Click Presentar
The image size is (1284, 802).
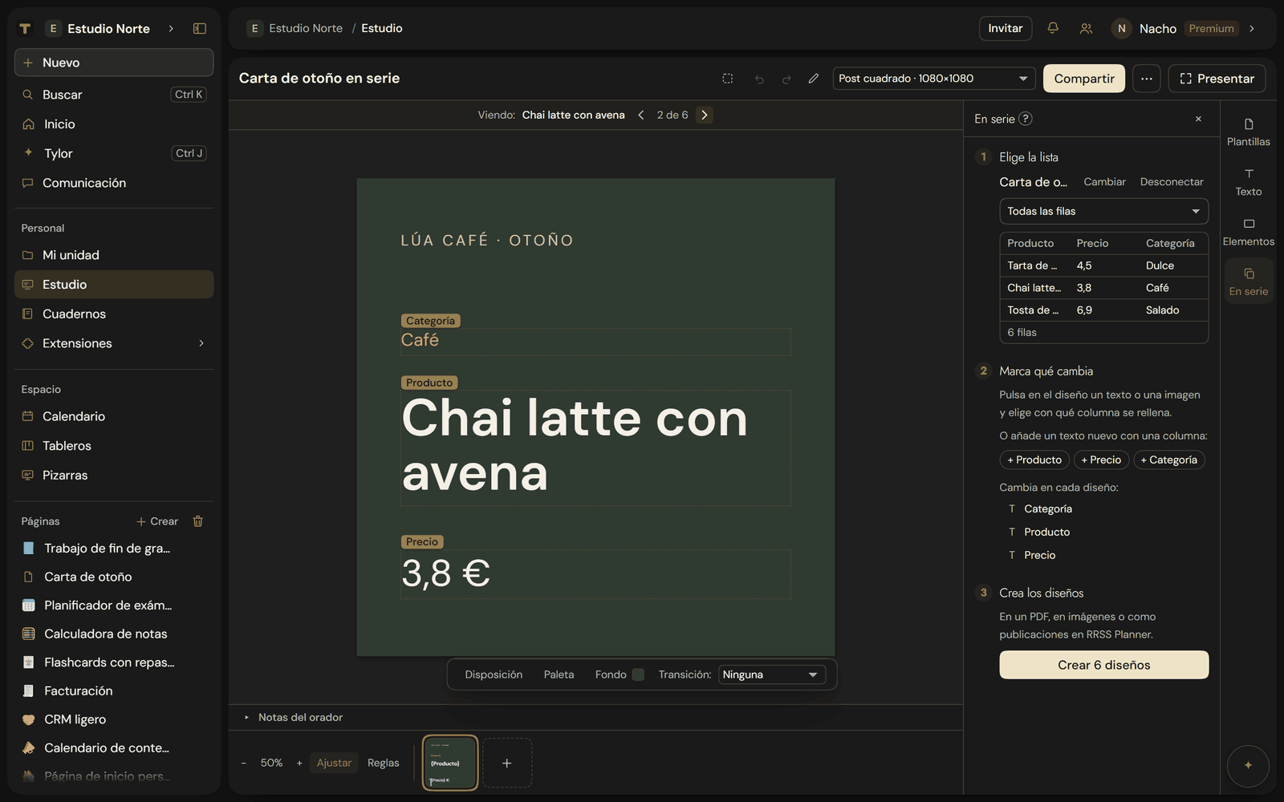coord(1217,79)
